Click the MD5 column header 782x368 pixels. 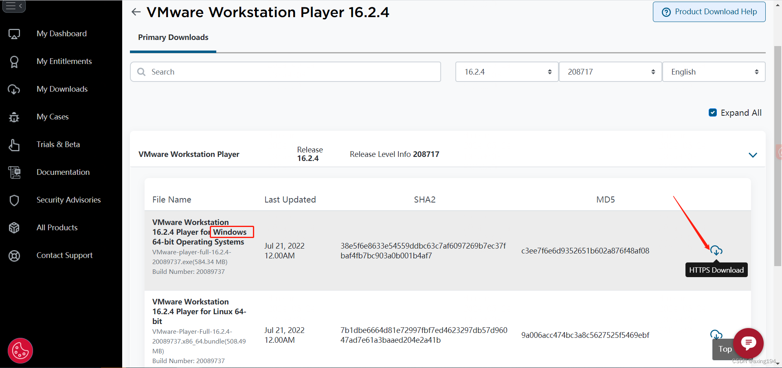click(x=605, y=200)
